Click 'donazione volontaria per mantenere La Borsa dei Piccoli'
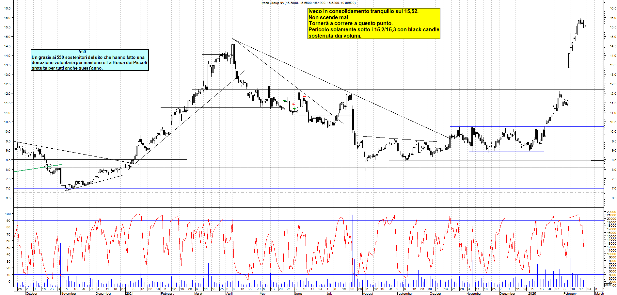617x295 pixels. pyautogui.click(x=89, y=62)
